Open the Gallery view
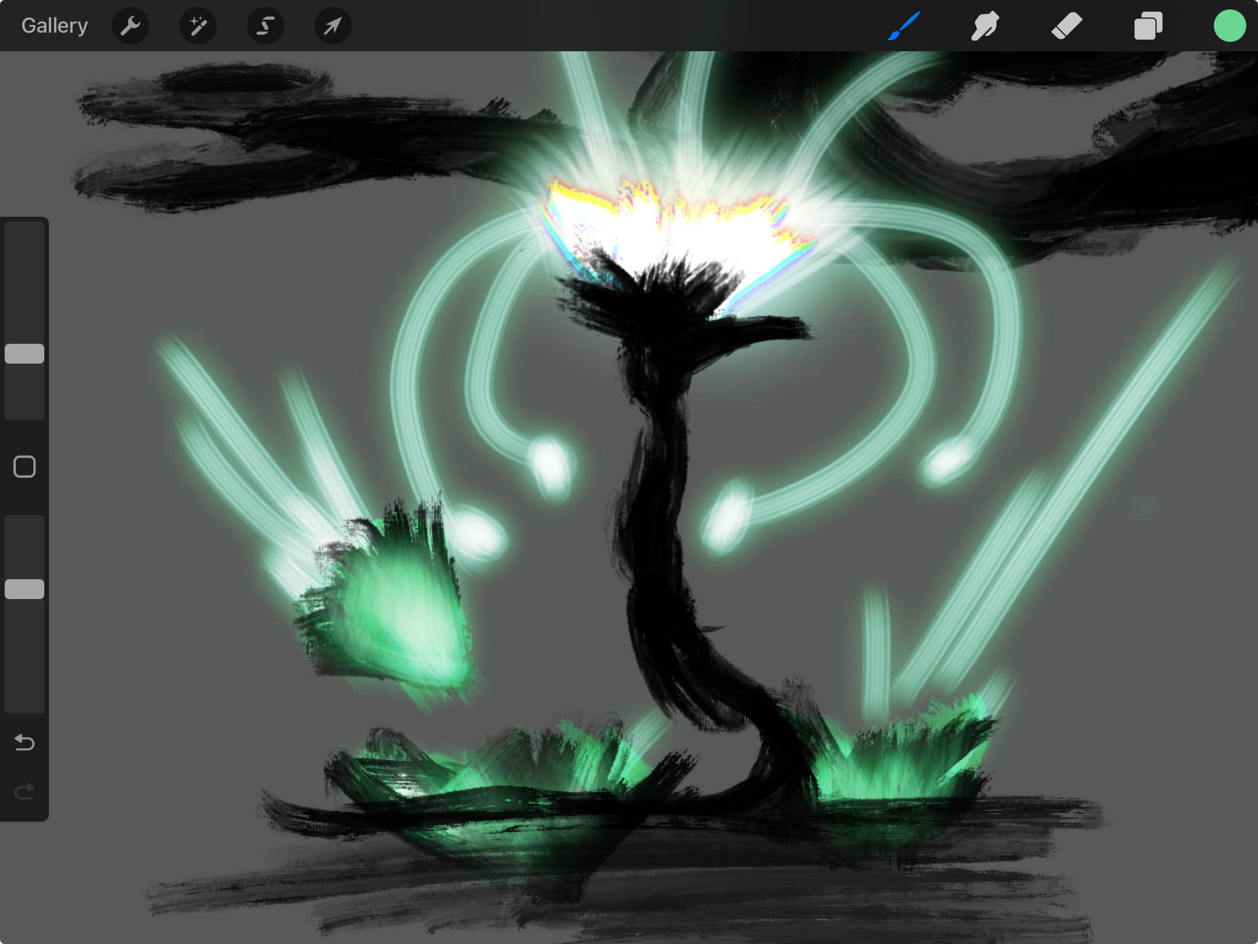 click(x=54, y=26)
